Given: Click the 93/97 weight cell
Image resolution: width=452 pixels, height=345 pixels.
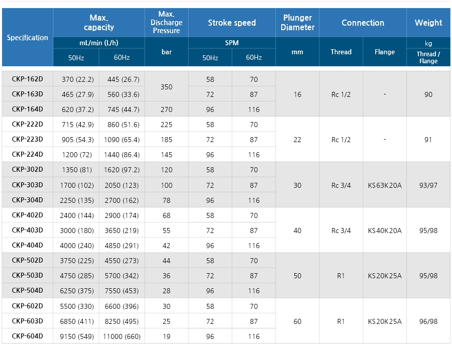Looking at the screenshot, I should [x=428, y=185].
